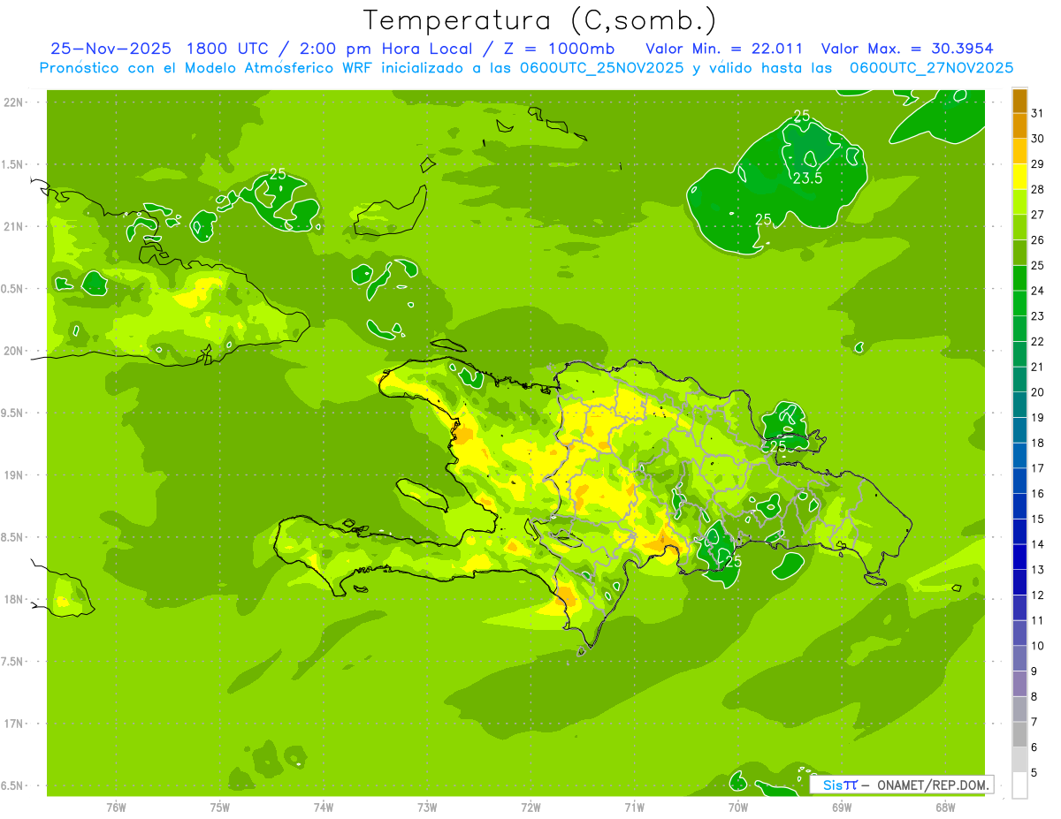Click the "SisTT - ONAMET/REP.DOM." credit box
The width and height of the screenshot is (1061, 819).
tap(902, 785)
